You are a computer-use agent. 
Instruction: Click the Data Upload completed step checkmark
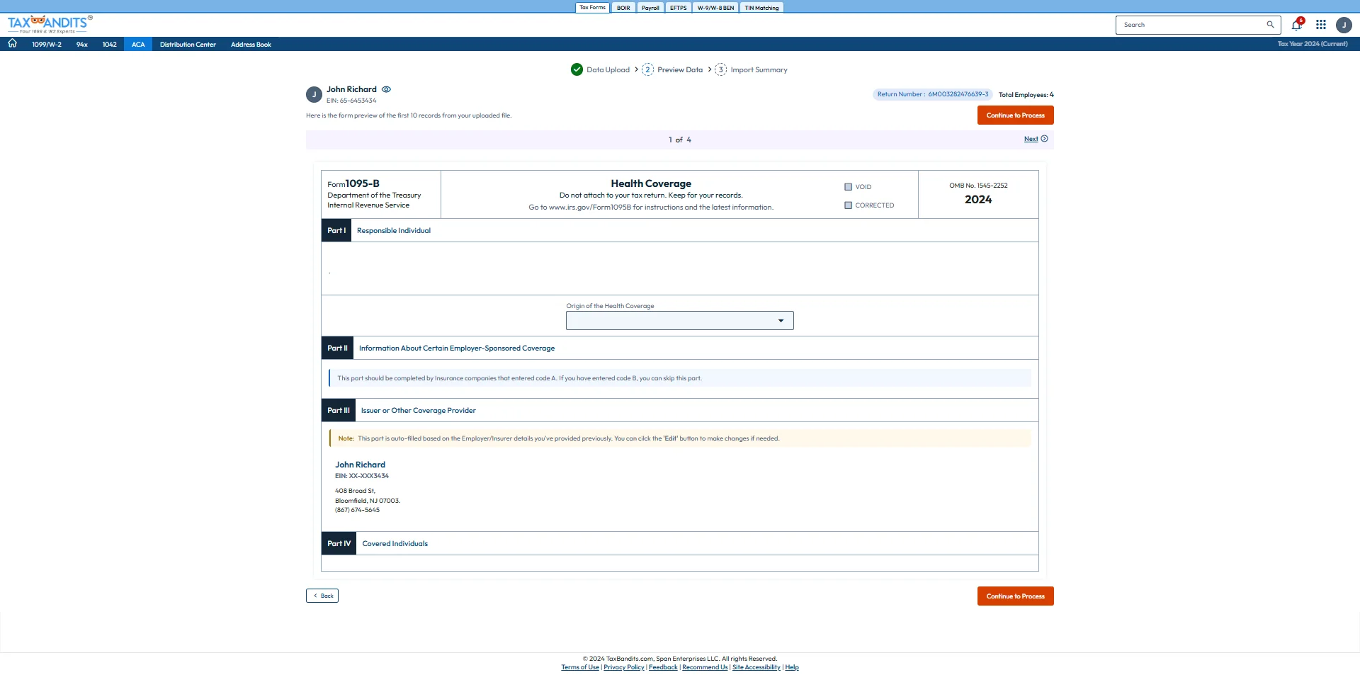tap(577, 69)
